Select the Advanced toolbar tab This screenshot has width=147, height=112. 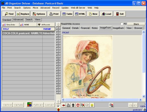(x=18, y=20)
